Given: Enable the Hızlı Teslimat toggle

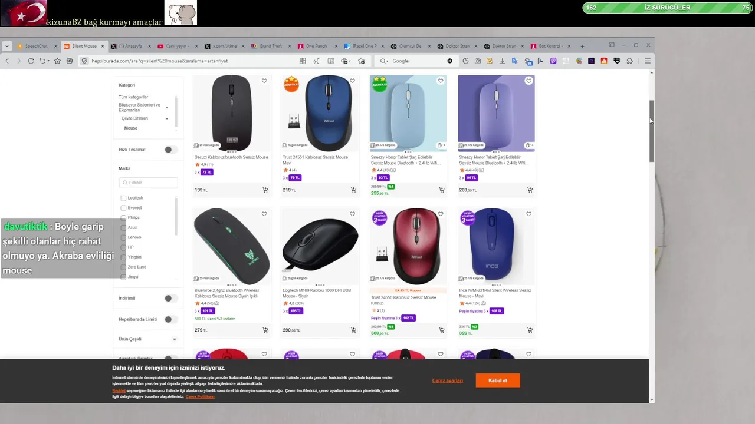Looking at the screenshot, I should [170, 150].
